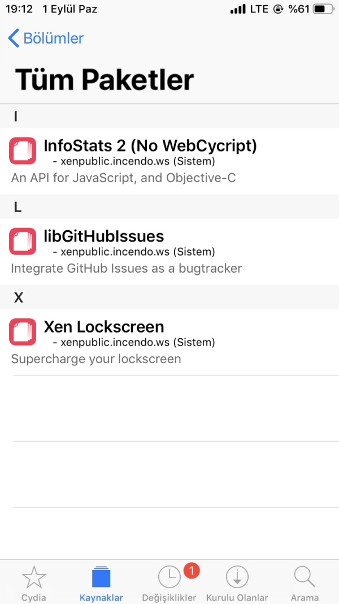This screenshot has width=339, height=604.
Task: Tap the battery indicator in status bar
Action: [323, 10]
